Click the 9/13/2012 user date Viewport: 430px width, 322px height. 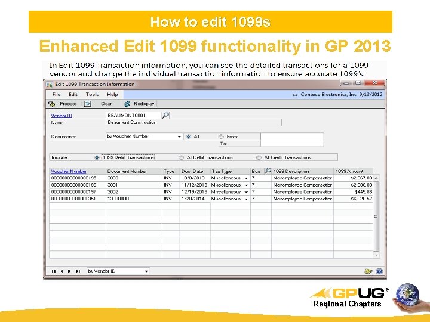click(x=371, y=94)
